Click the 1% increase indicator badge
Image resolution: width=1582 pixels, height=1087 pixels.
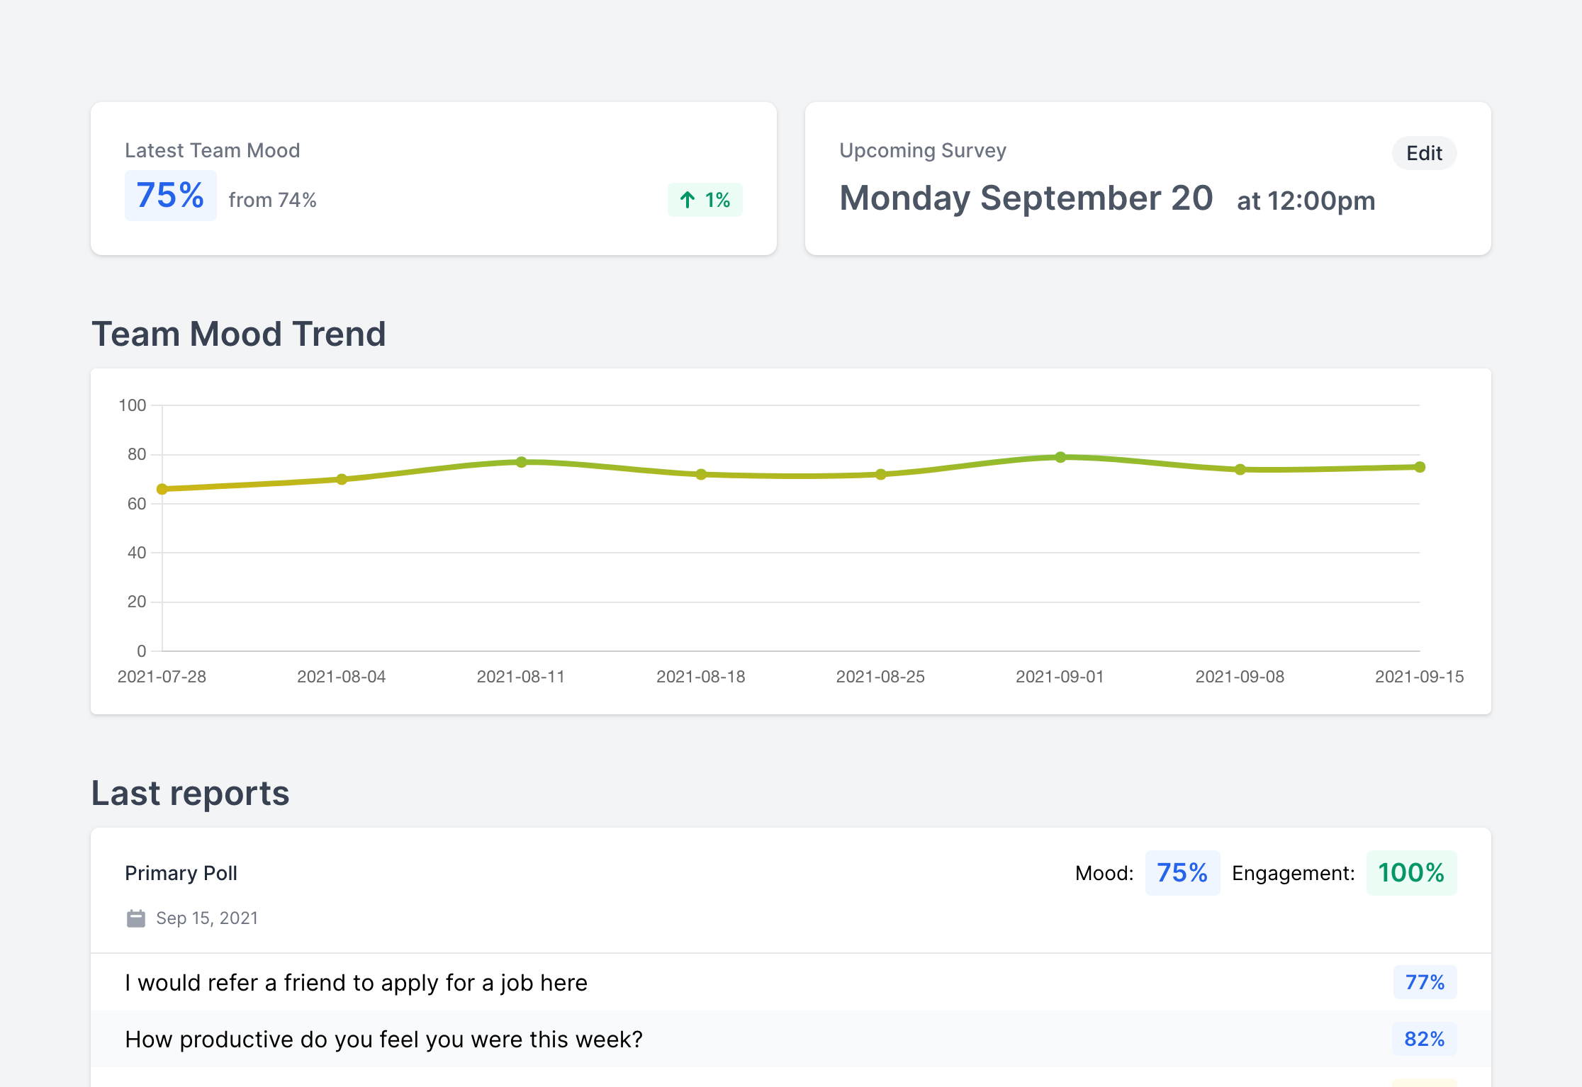tap(705, 200)
